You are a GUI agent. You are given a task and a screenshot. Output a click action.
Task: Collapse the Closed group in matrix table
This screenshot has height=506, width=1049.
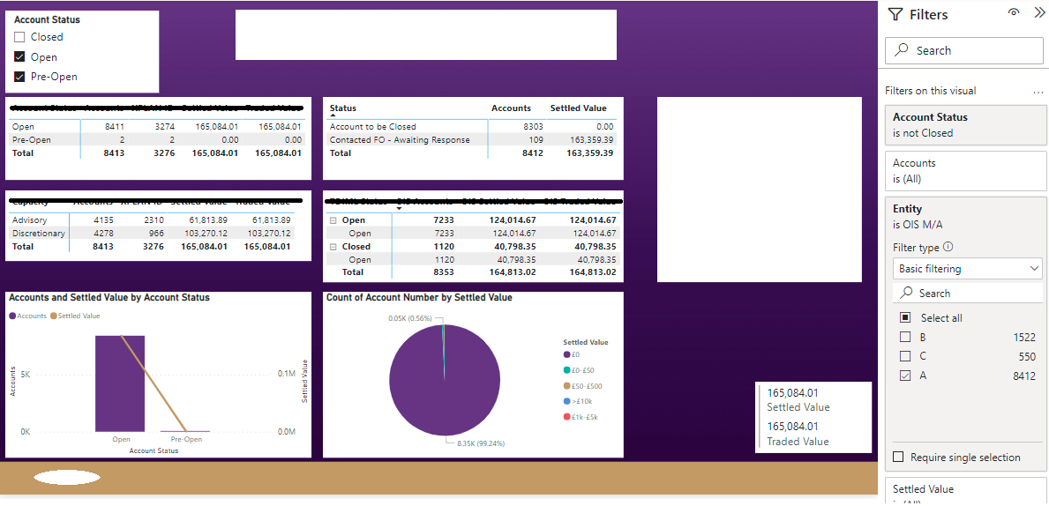pos(333,247)
